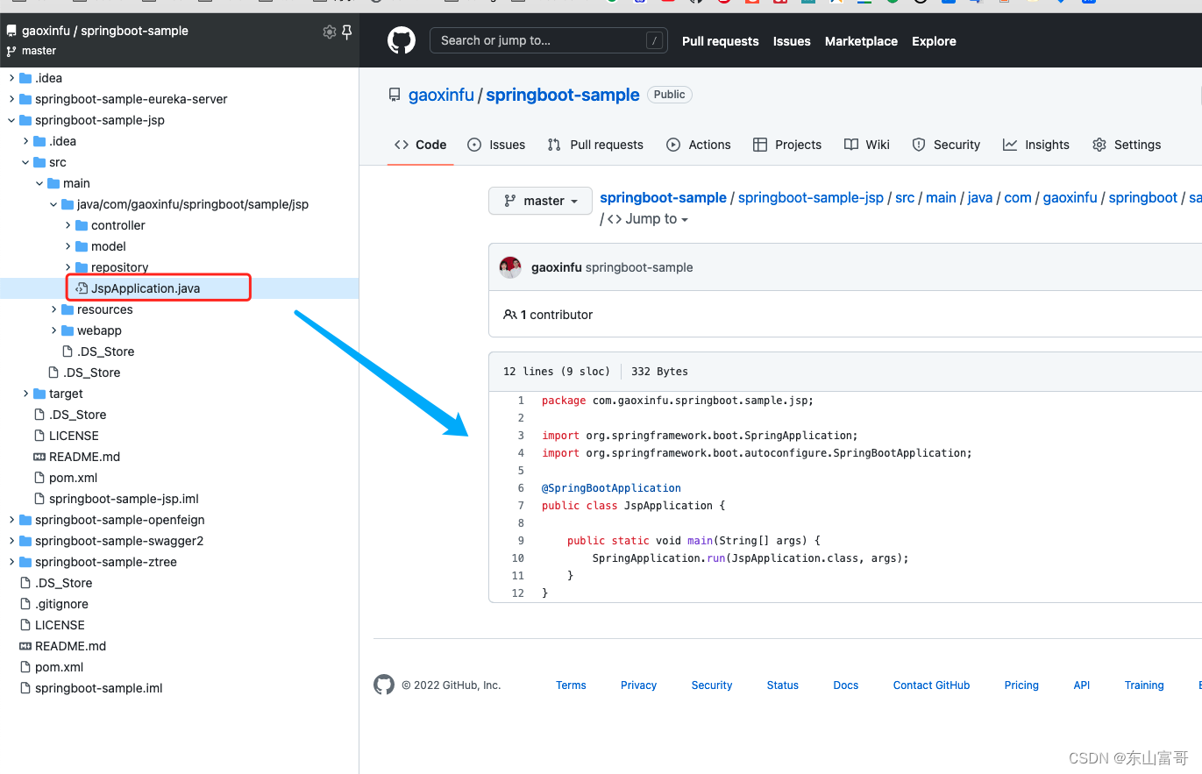This screenshot has width=1202, height=774.
Task: Open the footer Contact GitHub link
Action: click(x=931, y=685)
